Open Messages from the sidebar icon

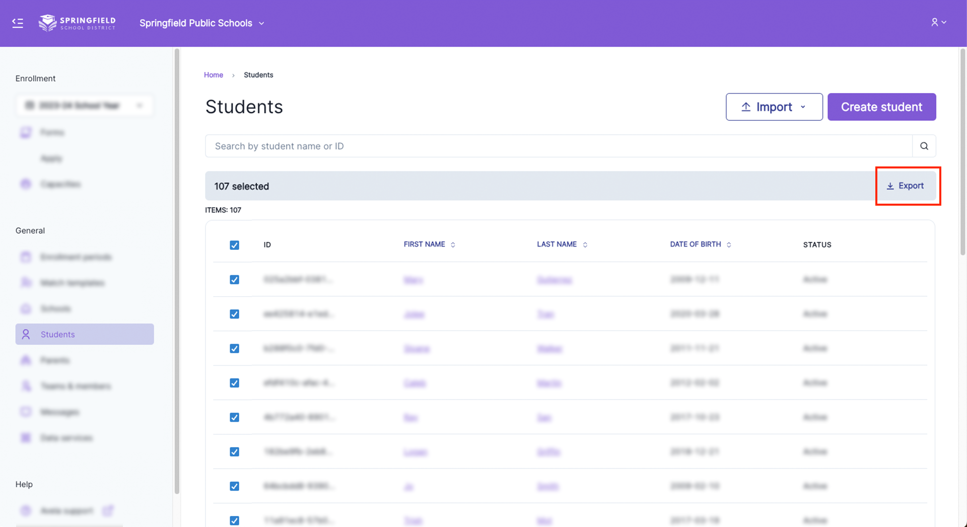[x=26, y=411]
